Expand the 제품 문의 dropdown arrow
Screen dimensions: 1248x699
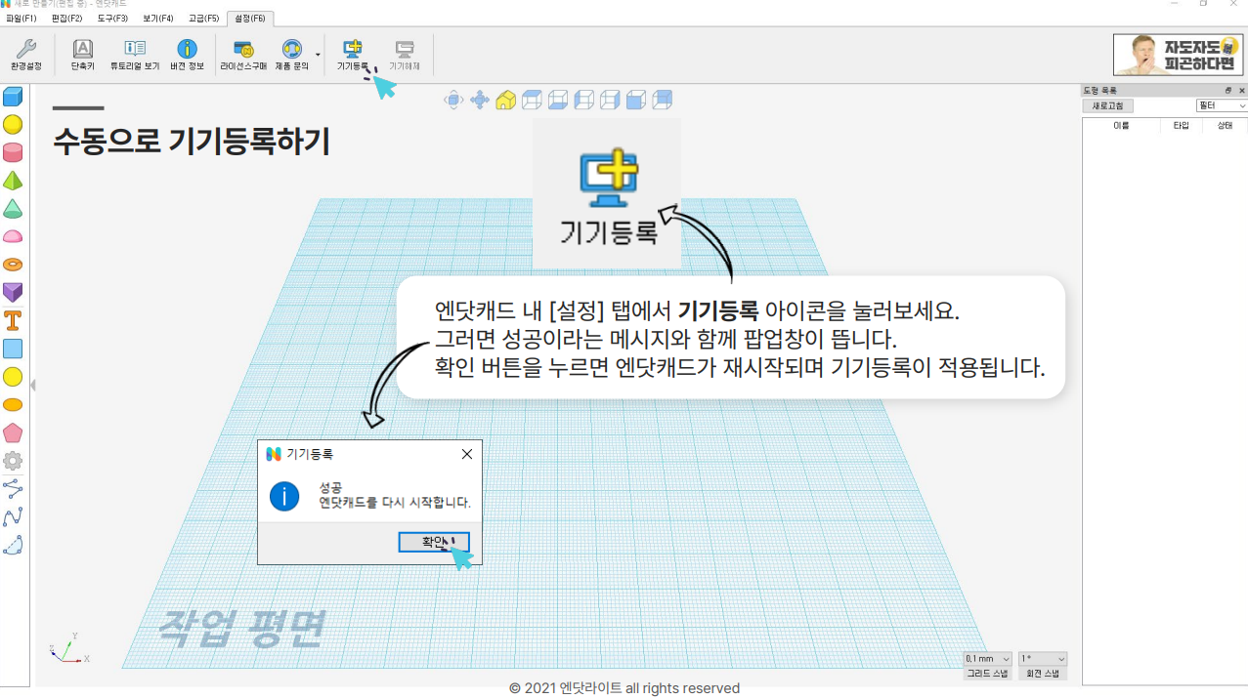(318, 55)
